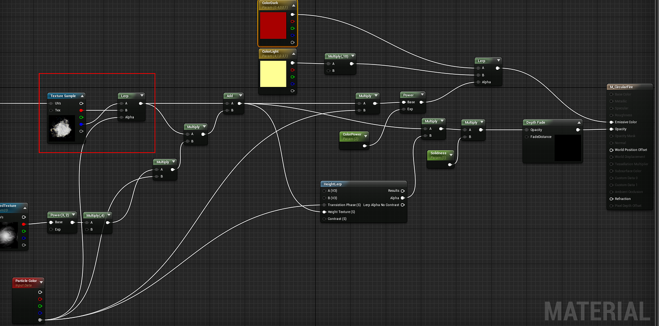Expand the Multiply(,10) node dropdown arrow
Screen dimensions: 659x326
[x=352, y=55]
